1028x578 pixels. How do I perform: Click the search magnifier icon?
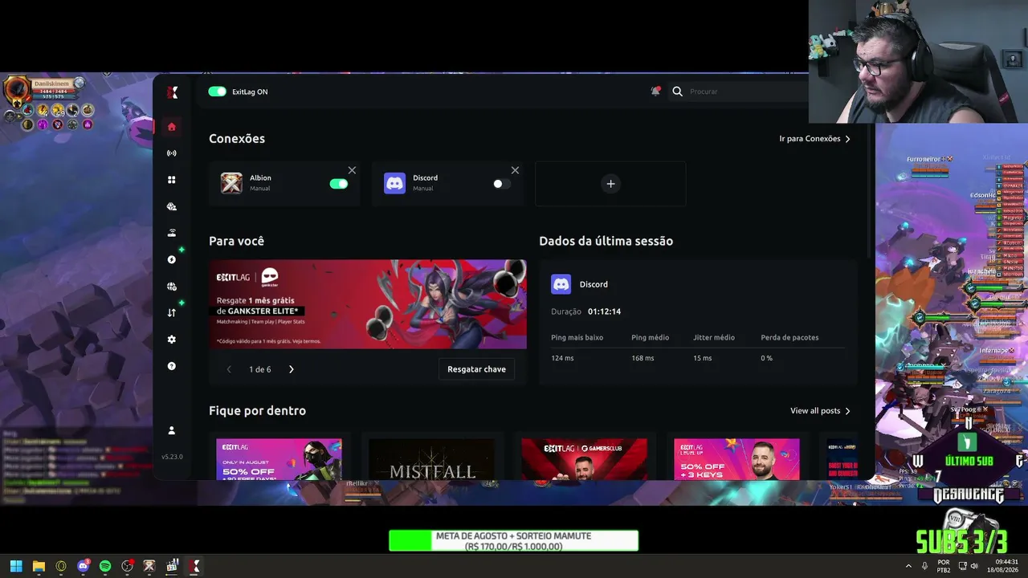coord(677,92)
